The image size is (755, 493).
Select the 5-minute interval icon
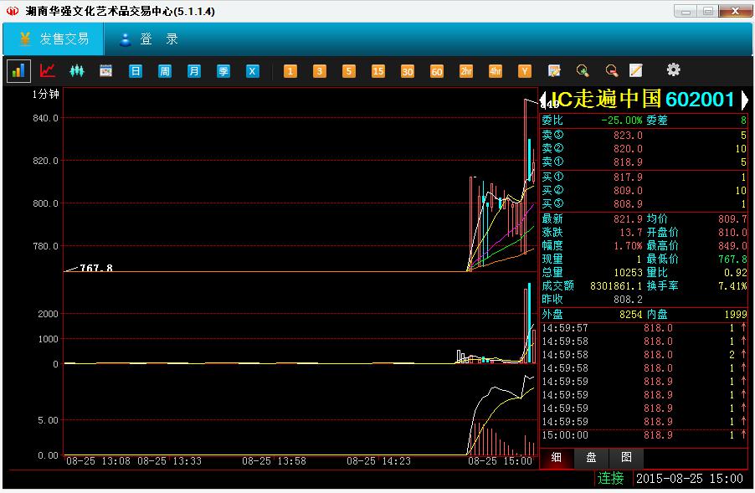coord(348,71)
